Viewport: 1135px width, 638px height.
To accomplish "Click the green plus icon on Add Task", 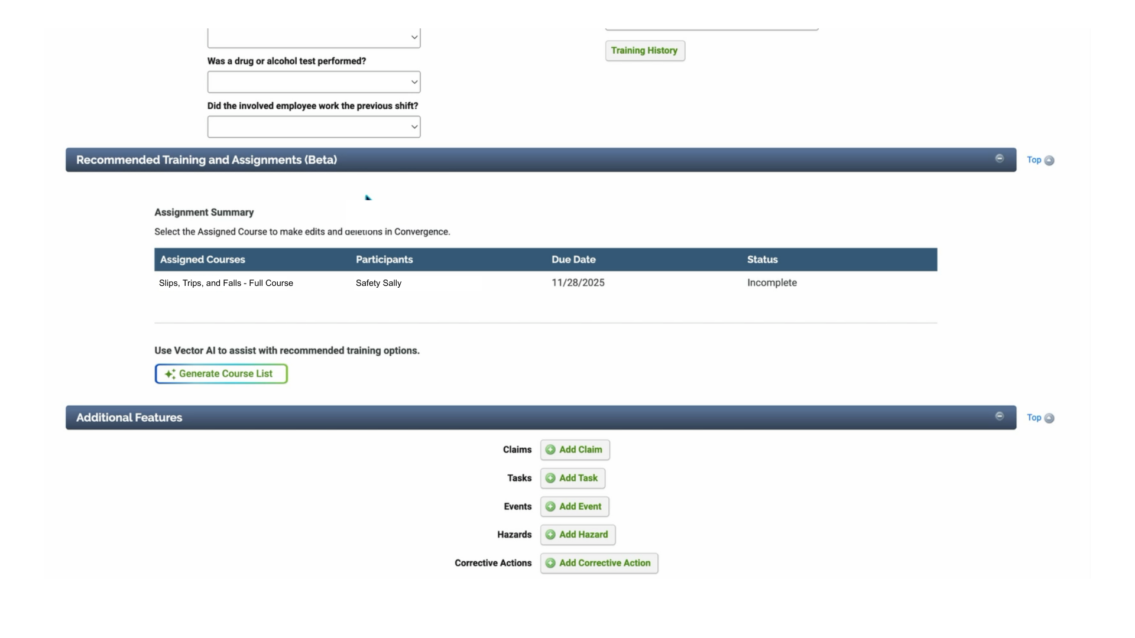I will (550, 479).
